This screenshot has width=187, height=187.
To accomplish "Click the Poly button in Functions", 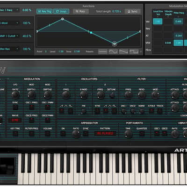I will coord(80,11).
